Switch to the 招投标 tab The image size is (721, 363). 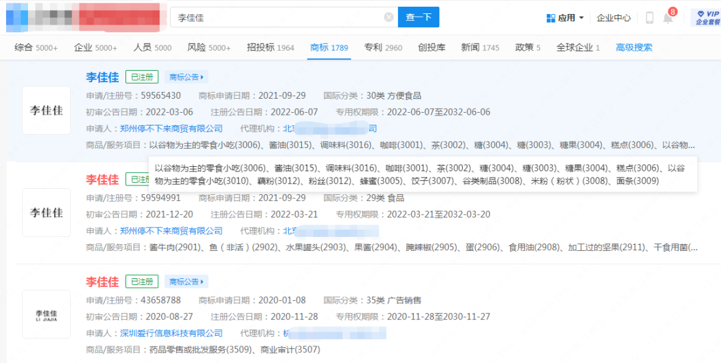270,47
